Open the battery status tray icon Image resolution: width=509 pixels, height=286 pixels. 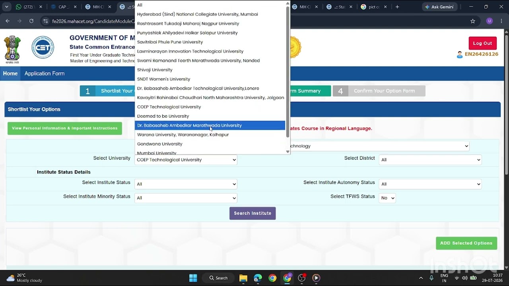(x=473, y=278)
